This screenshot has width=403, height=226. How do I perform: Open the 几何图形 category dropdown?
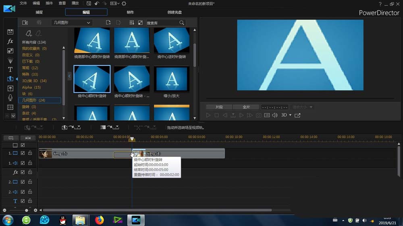pyautogui.click(x=72, y=23)
